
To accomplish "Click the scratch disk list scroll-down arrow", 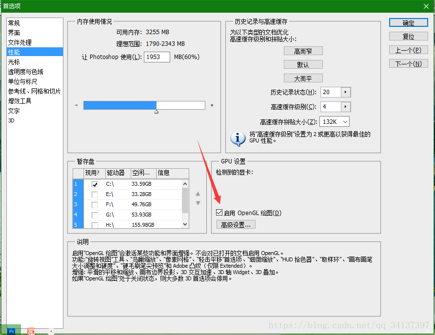I will pos(185,224).
